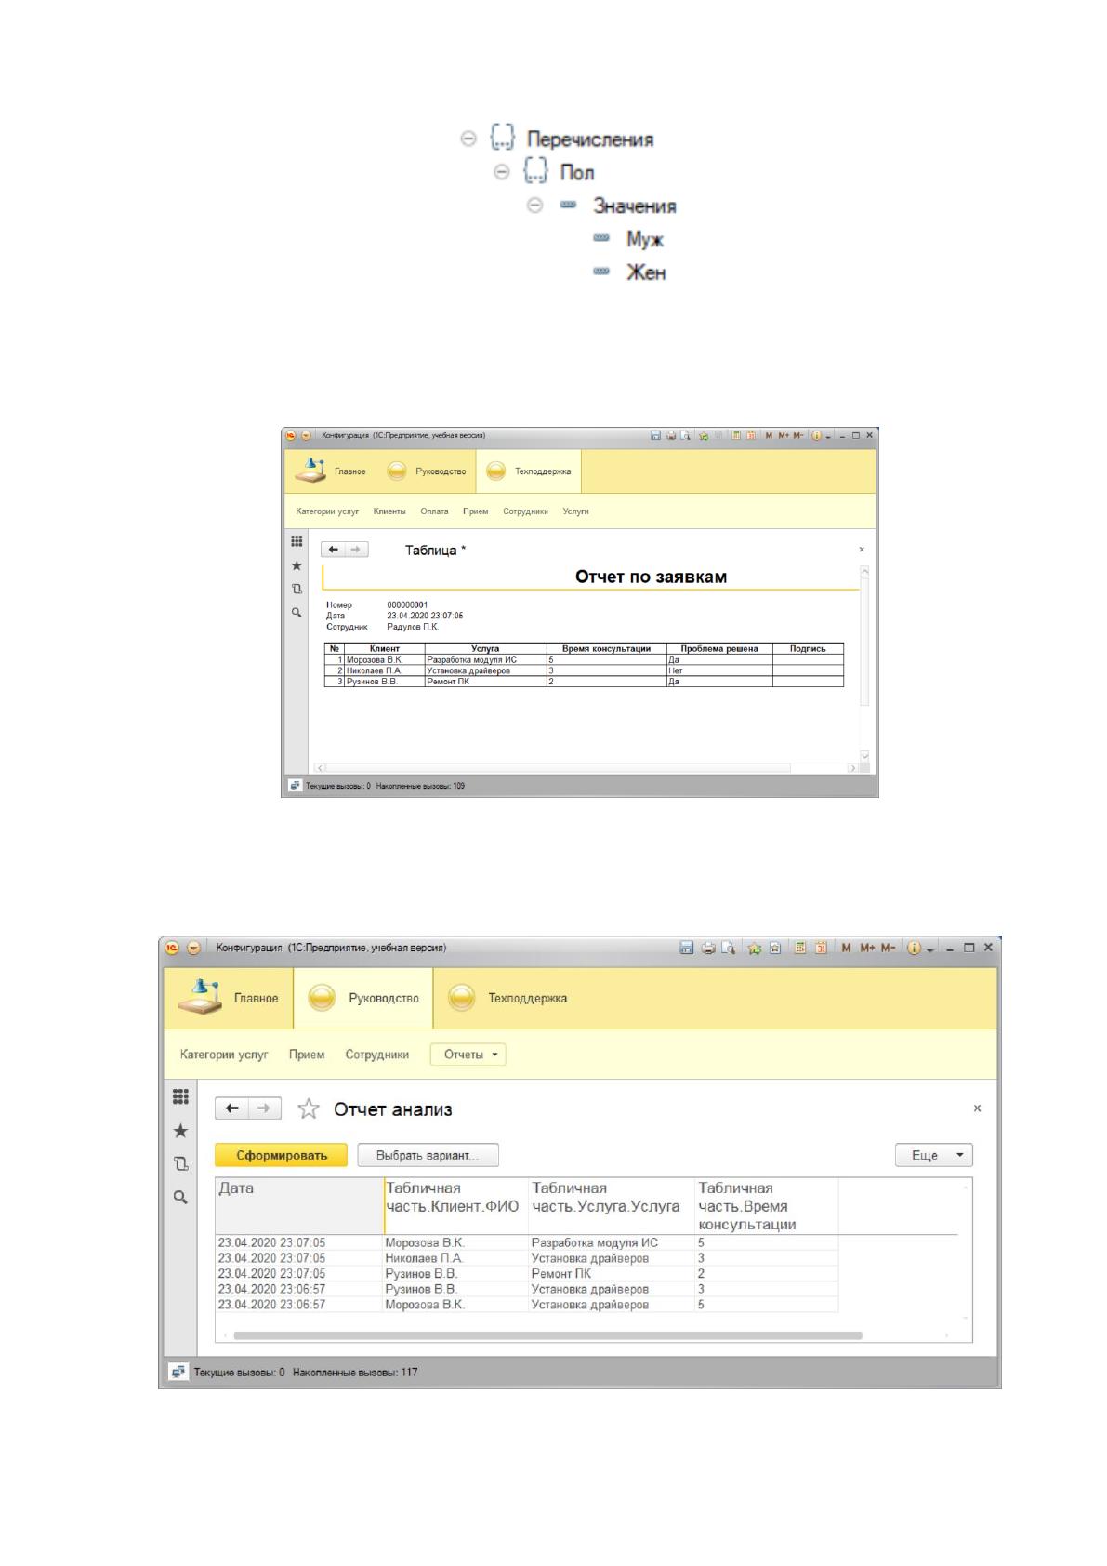Open history icon in Отчет анализ sidebar
Screen dimensions: 1107x1566
coord(180,1163)
